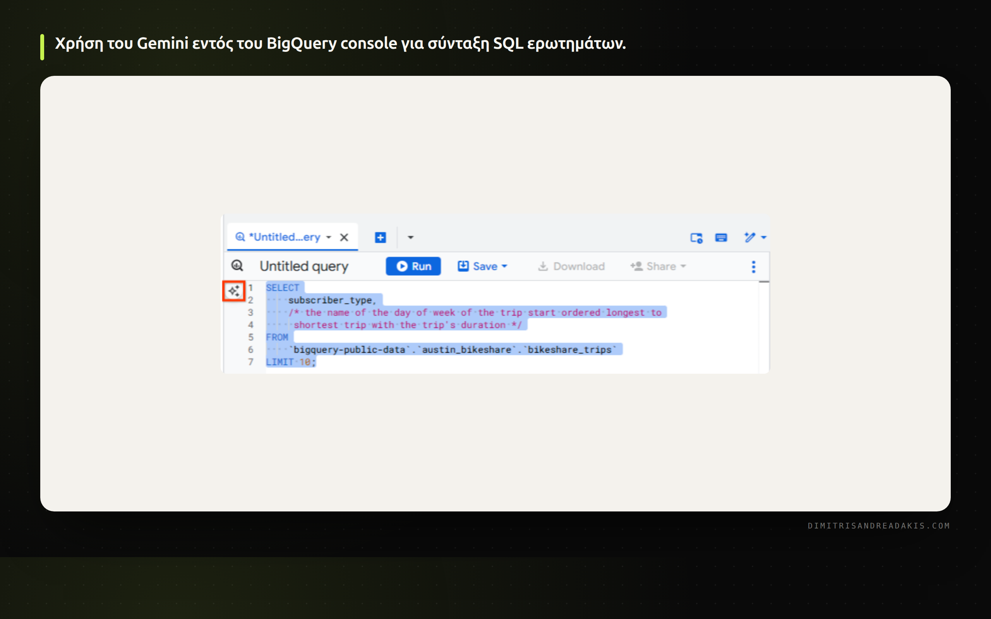Click the FROM keyword on line 5
This screenshot has width=991, height=619.
[277, 337]
